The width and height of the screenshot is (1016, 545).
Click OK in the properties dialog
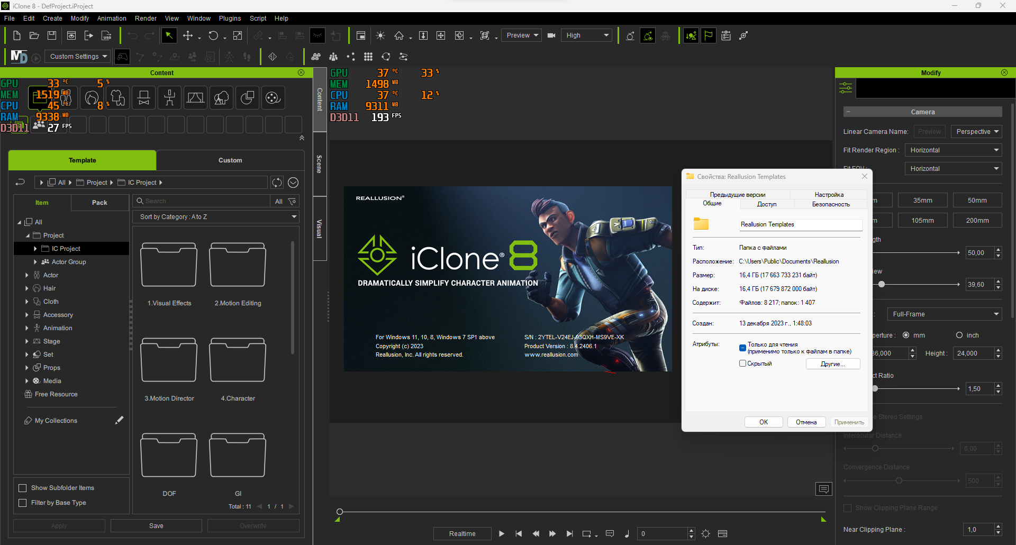pyautogui.click(x=764, y=422)
